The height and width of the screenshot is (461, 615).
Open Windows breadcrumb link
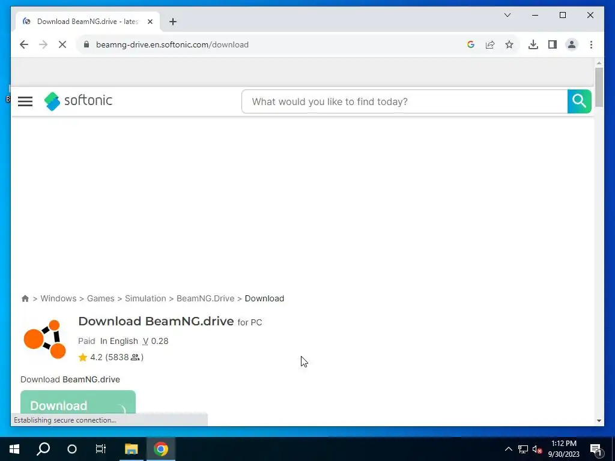[58, 298]
